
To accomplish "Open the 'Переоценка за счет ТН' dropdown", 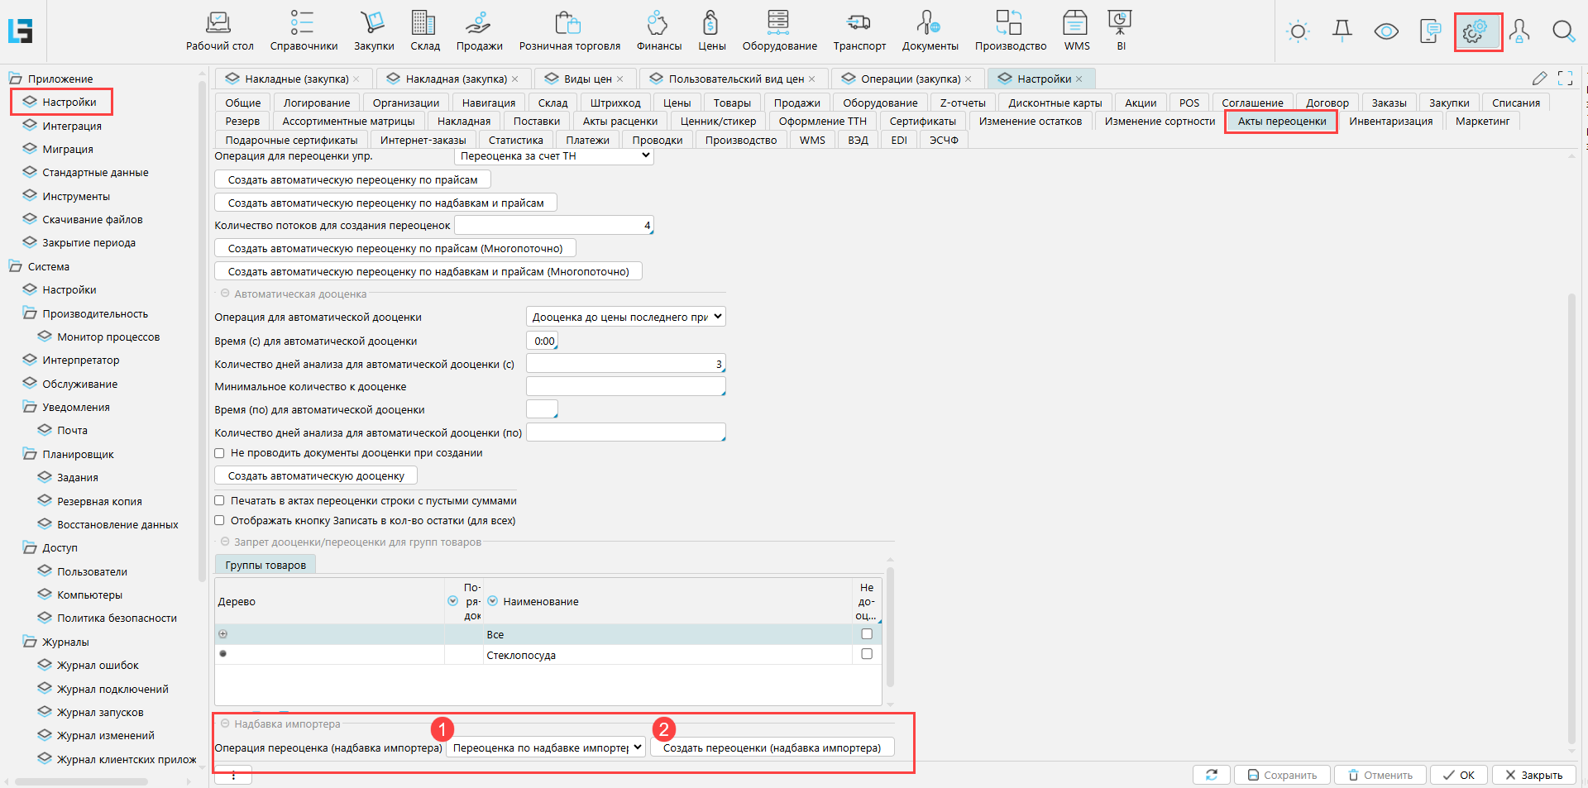I will coord(553,156).
